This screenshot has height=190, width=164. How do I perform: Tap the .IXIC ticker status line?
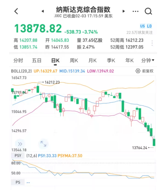[x=83, y=16]
